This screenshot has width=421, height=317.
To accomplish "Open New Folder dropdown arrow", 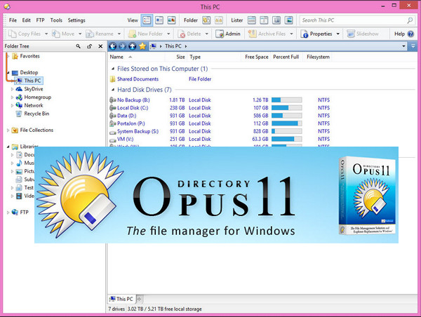I will [x=168, y=34].
